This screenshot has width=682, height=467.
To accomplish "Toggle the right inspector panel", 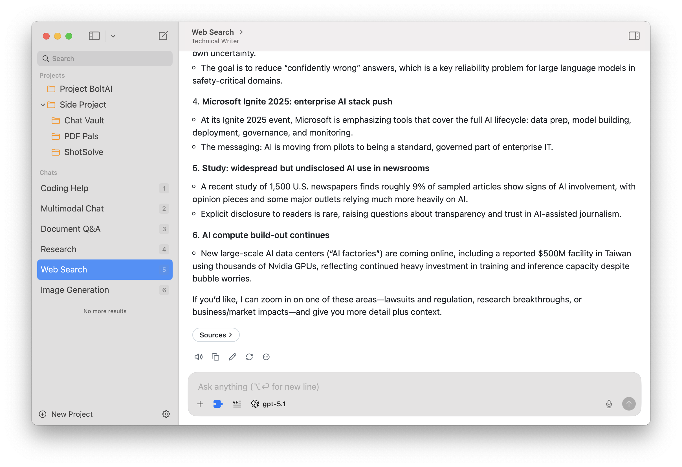I will click(x=634, y=36).
